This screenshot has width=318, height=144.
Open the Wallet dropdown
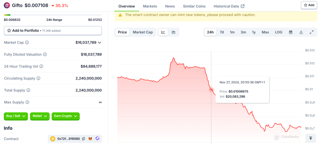[40, 116]
